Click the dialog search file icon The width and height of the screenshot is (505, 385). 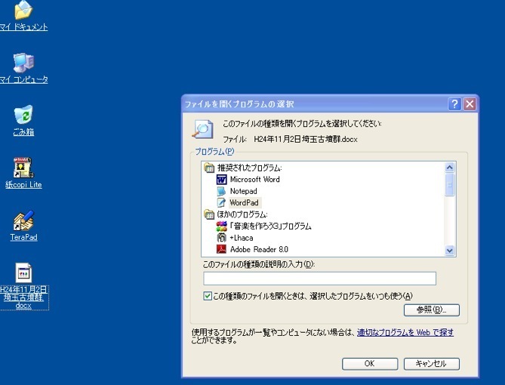point(203,129)
